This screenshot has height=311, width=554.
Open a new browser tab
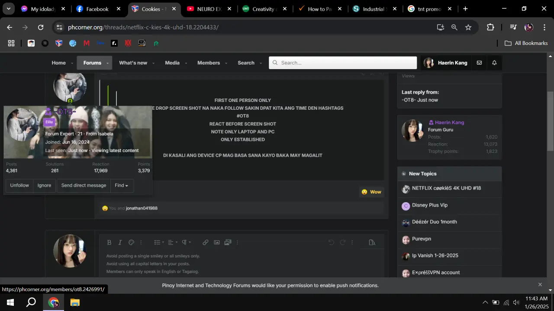point(465,9)
